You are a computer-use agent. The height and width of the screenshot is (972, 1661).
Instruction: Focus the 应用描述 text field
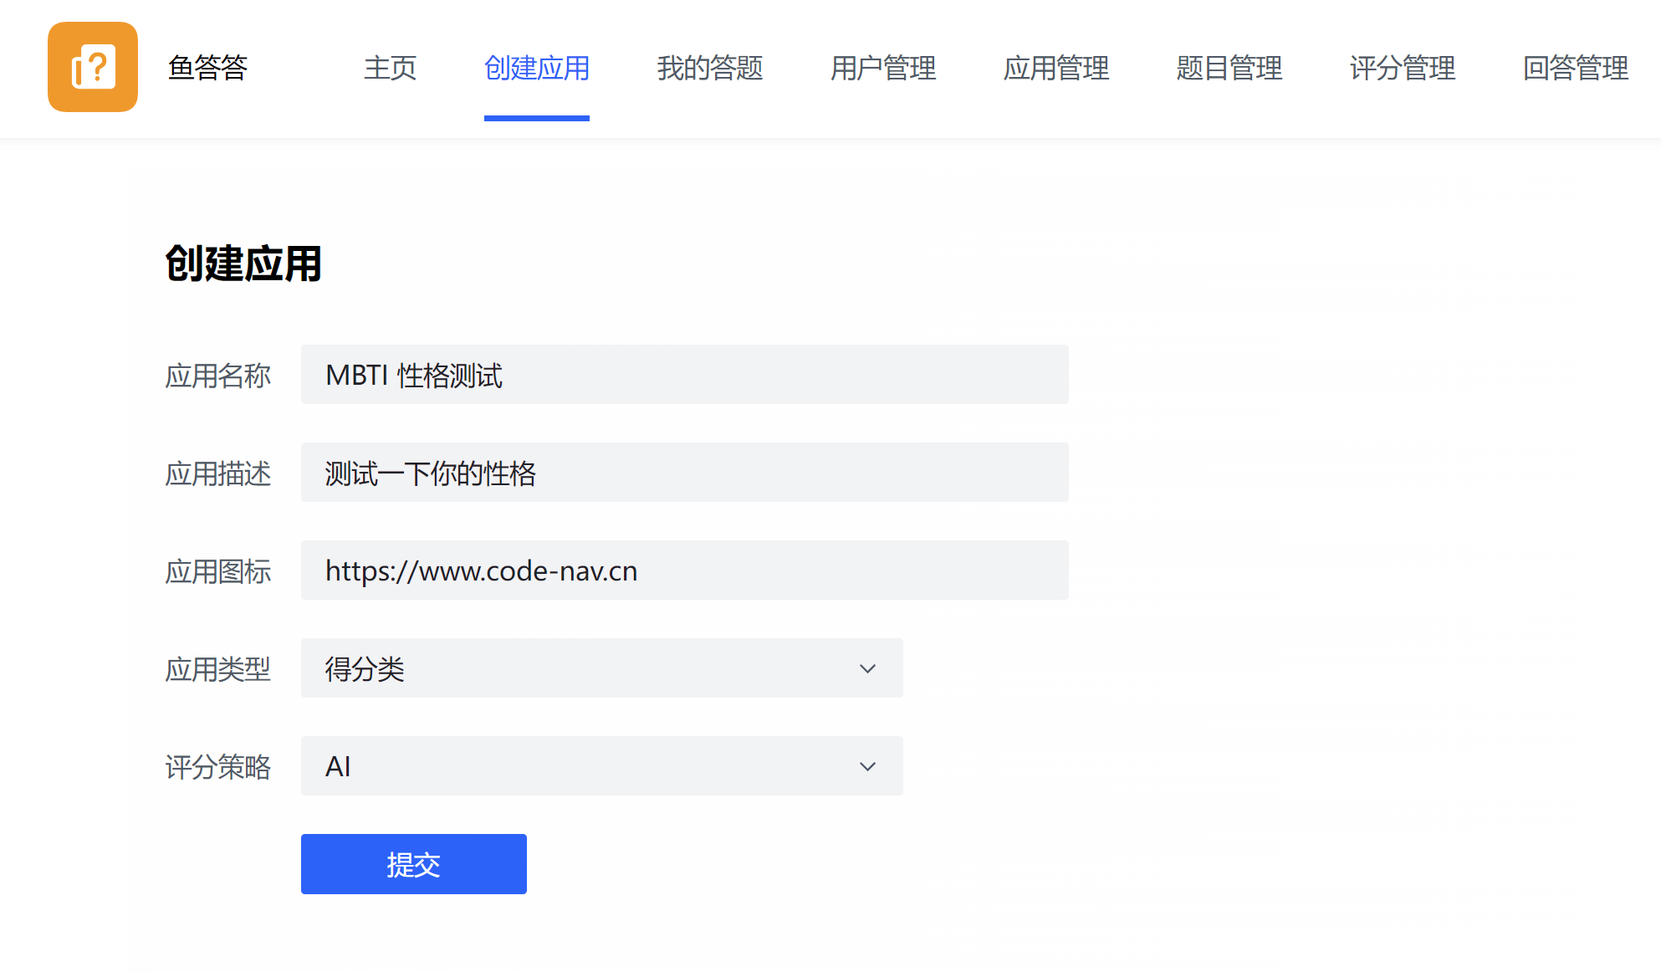[684, 473]
